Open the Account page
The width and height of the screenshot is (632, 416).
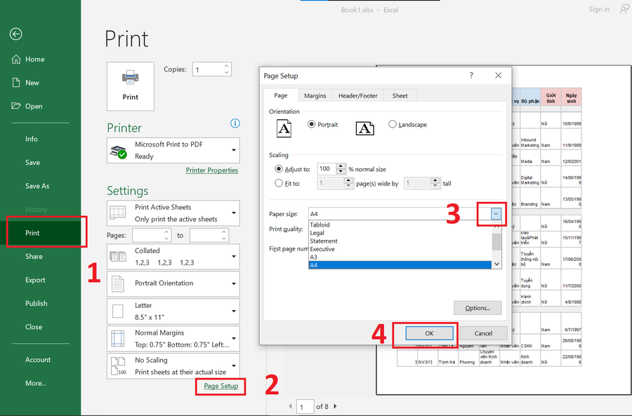(x=38, y=360)
